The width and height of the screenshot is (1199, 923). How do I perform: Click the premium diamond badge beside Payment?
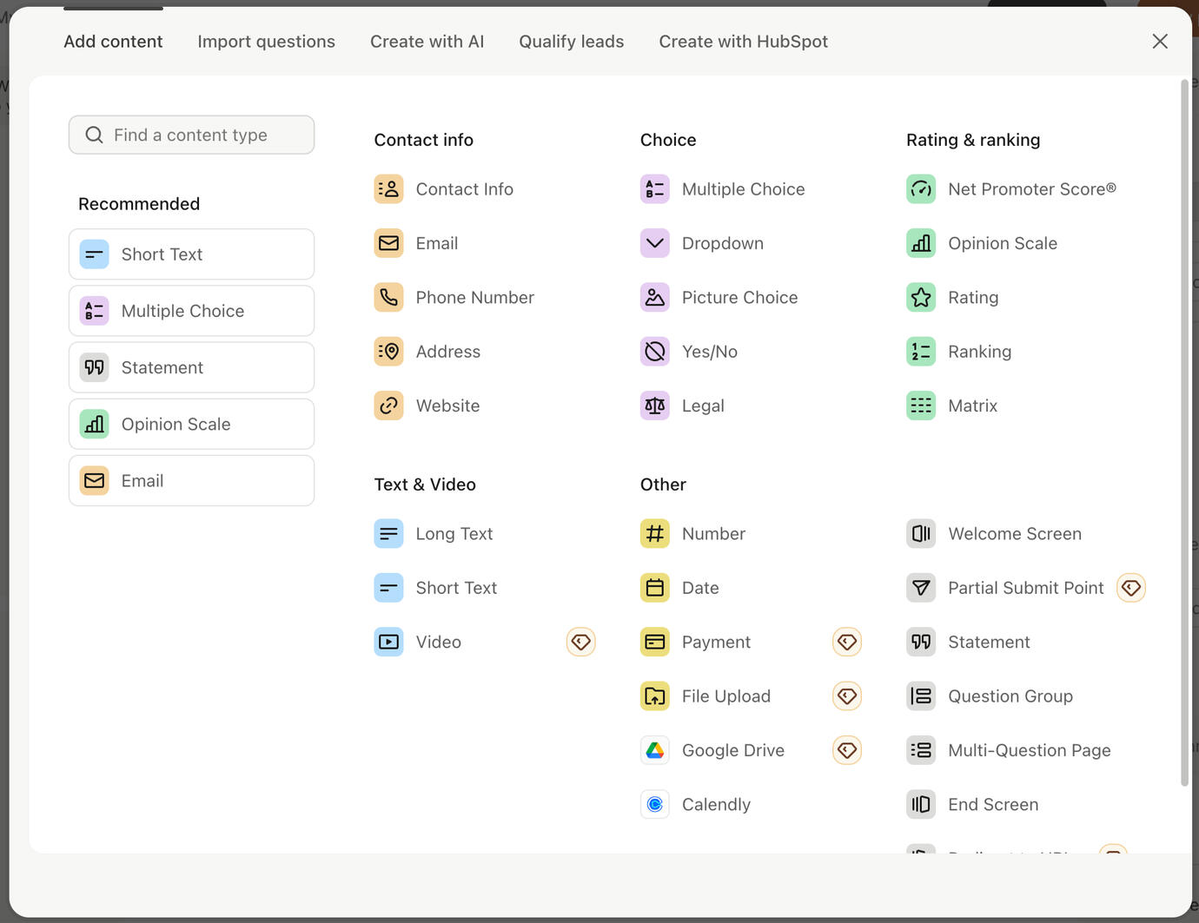click(x=846, y=643)
